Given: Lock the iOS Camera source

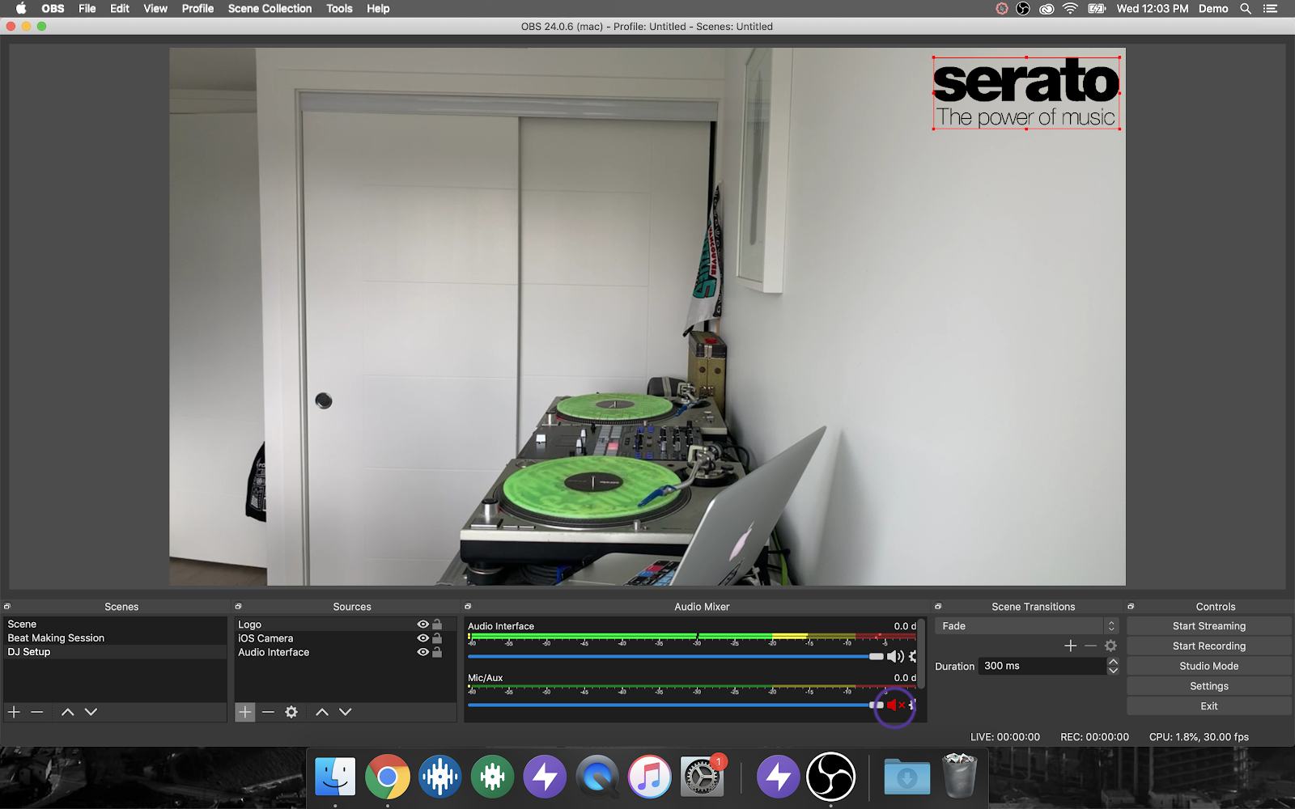Looking at the screenshot, I should pyautogui.click(x=437, y=638).
